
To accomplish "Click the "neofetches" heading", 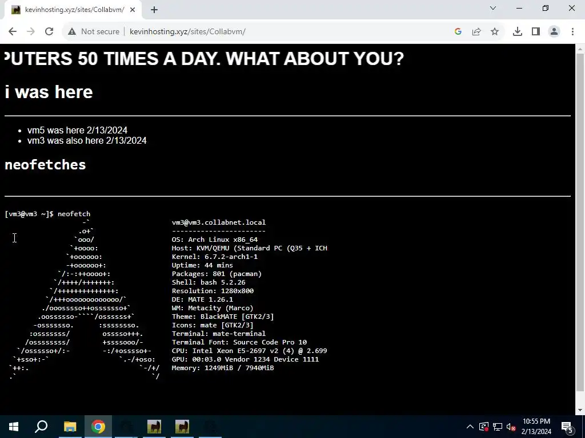I will (x=45, y=165).
